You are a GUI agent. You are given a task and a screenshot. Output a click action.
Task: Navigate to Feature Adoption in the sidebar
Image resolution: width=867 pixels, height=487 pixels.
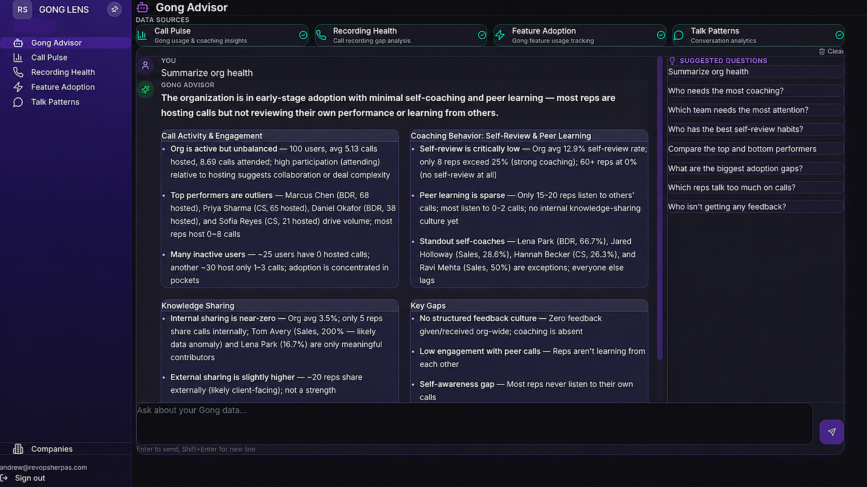[65, 87]
